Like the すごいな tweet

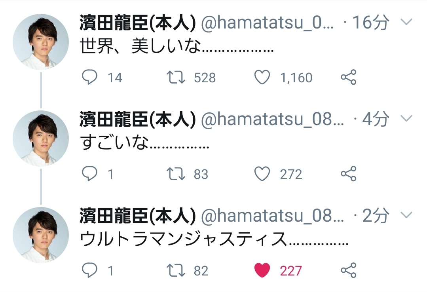[x=262, y=174]
